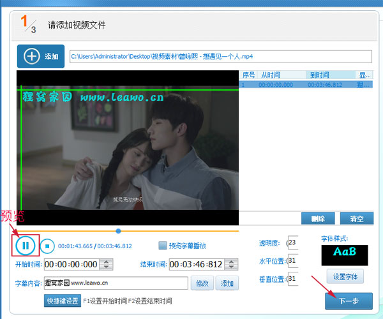The width and height of the screenshot is (383, 319).
Task: Click the 透明度 value field
Action: [x=293, y=242]
